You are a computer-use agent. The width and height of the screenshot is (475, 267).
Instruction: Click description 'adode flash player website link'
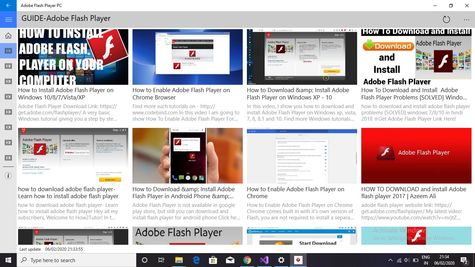click(412, 211)
